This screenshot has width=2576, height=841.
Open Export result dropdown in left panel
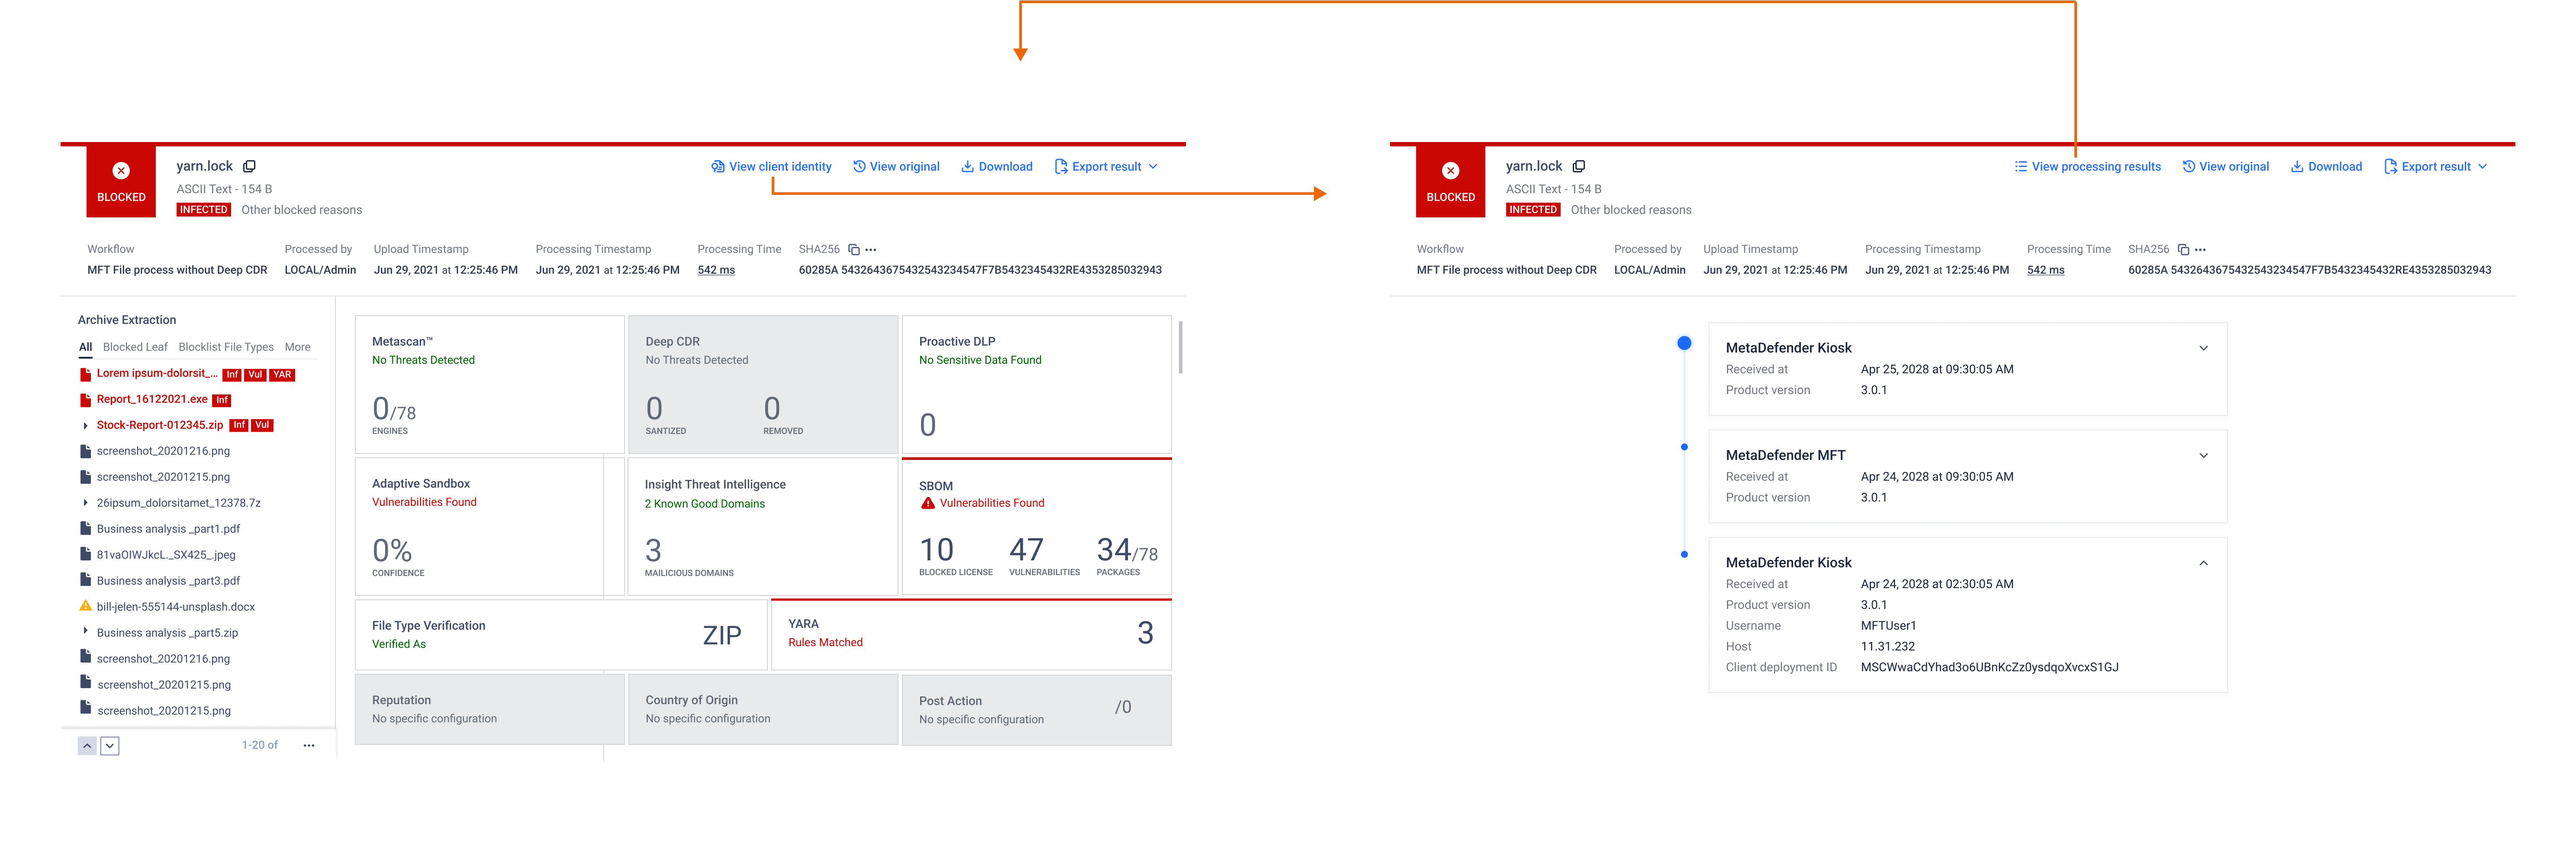pyautogui.click(x=1106, y=166)
